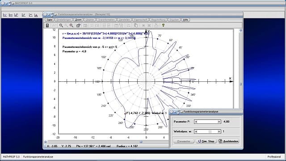Open the Zoom menu
This screenshot has width=286, height=161.
(x=78, y=20)
